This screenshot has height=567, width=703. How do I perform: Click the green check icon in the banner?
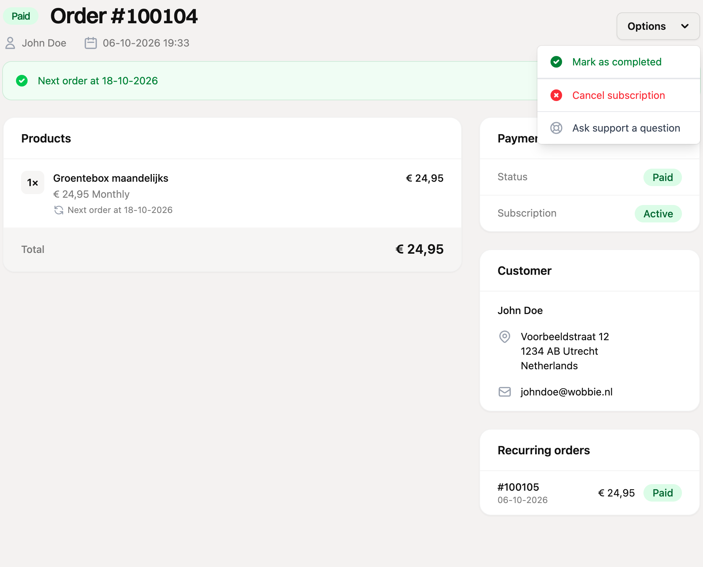click(x=22, y=81)
